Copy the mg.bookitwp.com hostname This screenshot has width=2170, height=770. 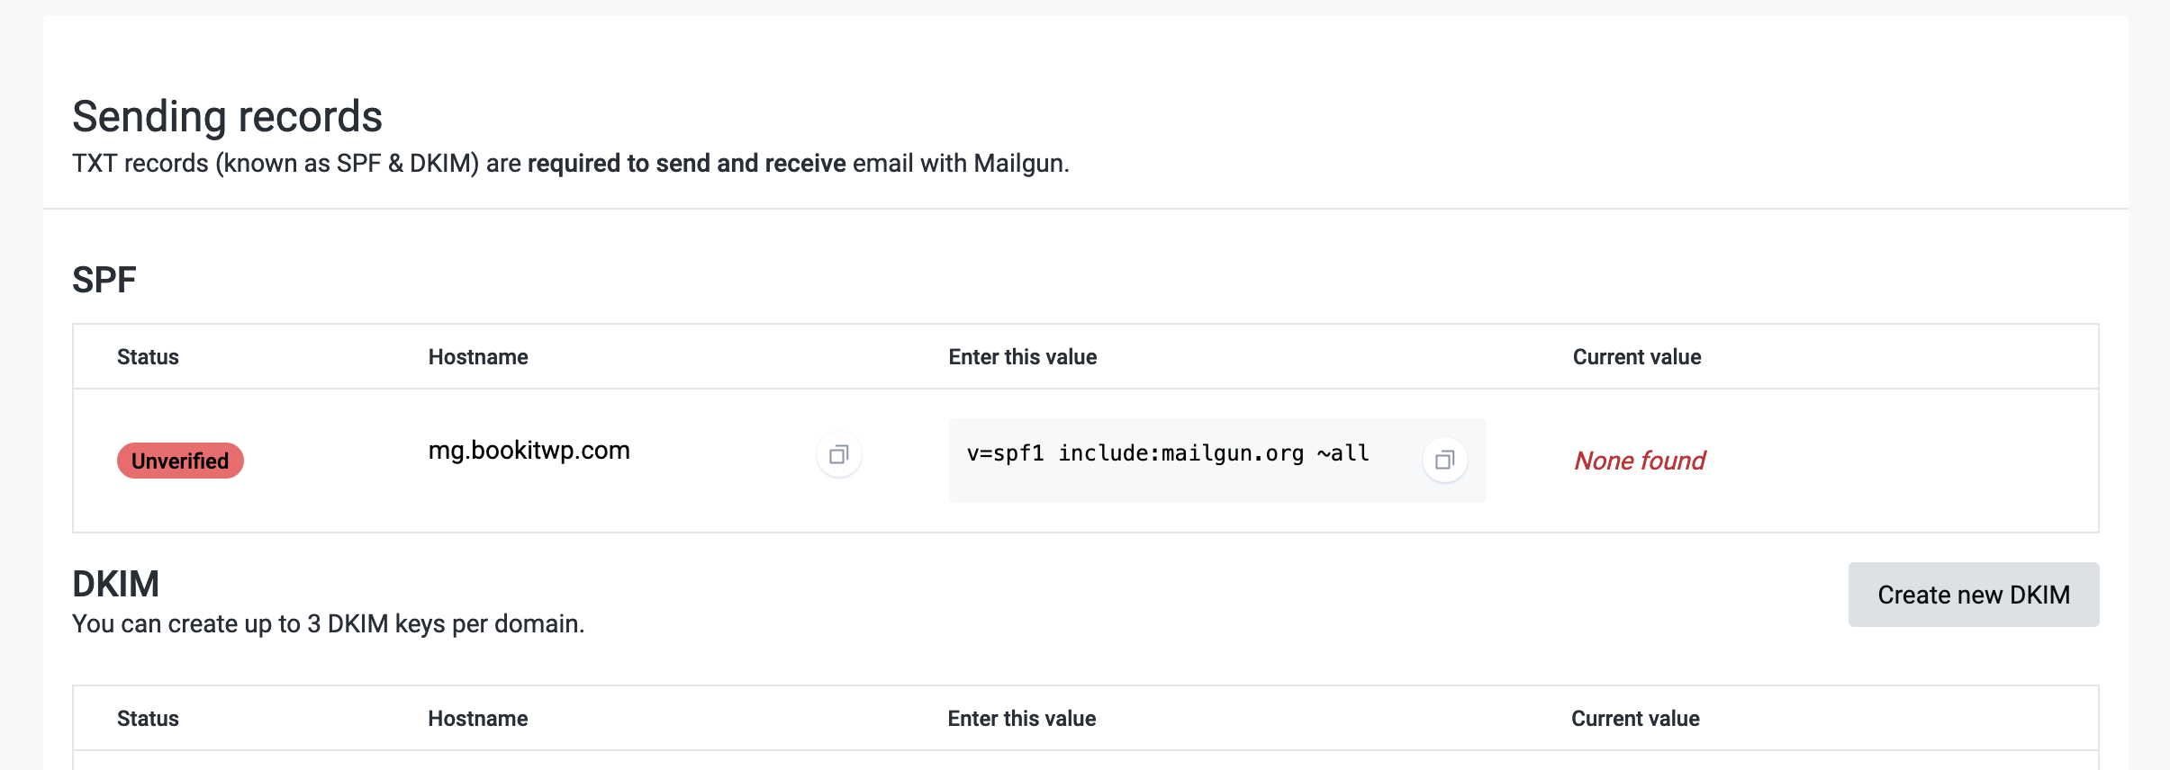pos(838,455)
